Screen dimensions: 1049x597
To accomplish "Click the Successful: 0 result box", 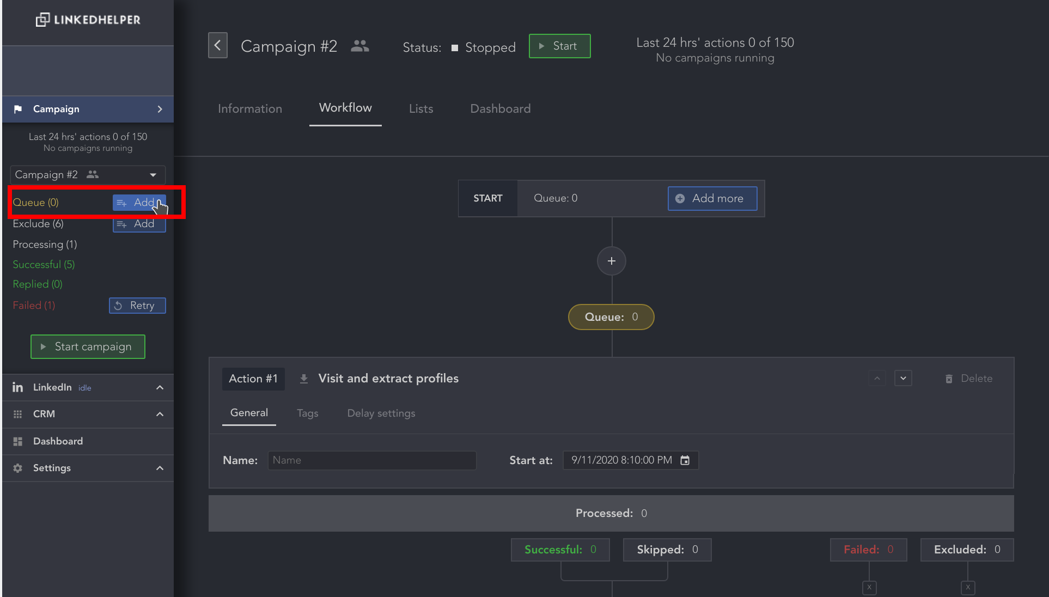I will 560,550.
